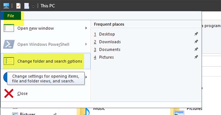Click the This PC computer icon in title bar
Screen dimensions: 221x115
point(6,5)
